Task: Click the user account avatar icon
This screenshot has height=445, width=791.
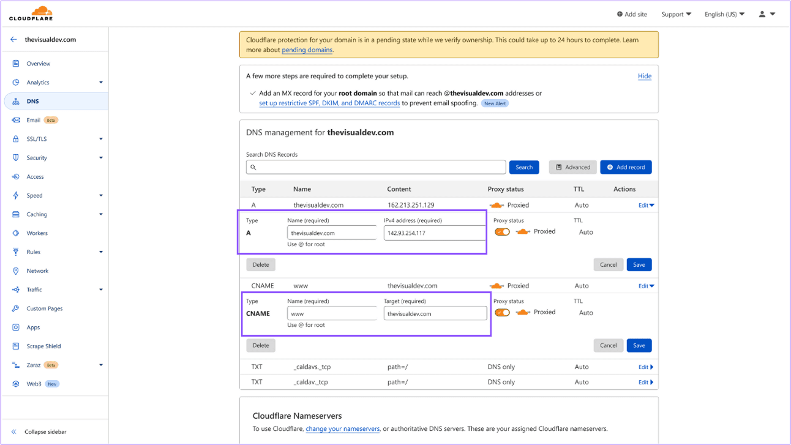Action: click(762, 14)
